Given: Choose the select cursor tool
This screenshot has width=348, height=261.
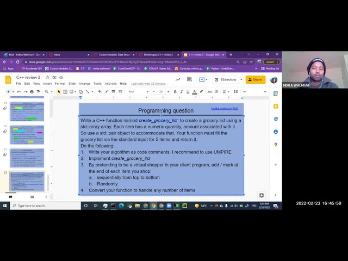Looking at the screenshot, I should [59, 92].
